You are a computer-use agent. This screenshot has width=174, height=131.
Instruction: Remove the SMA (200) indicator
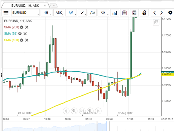click(27, 27)
